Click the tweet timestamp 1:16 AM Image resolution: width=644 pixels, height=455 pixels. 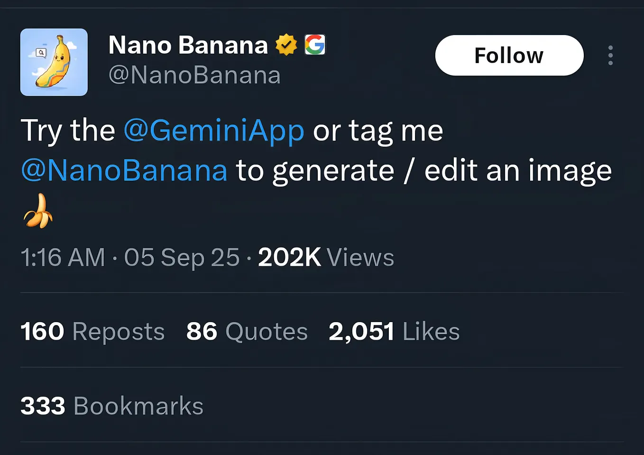pyautogui.click(x=63, y=258)
